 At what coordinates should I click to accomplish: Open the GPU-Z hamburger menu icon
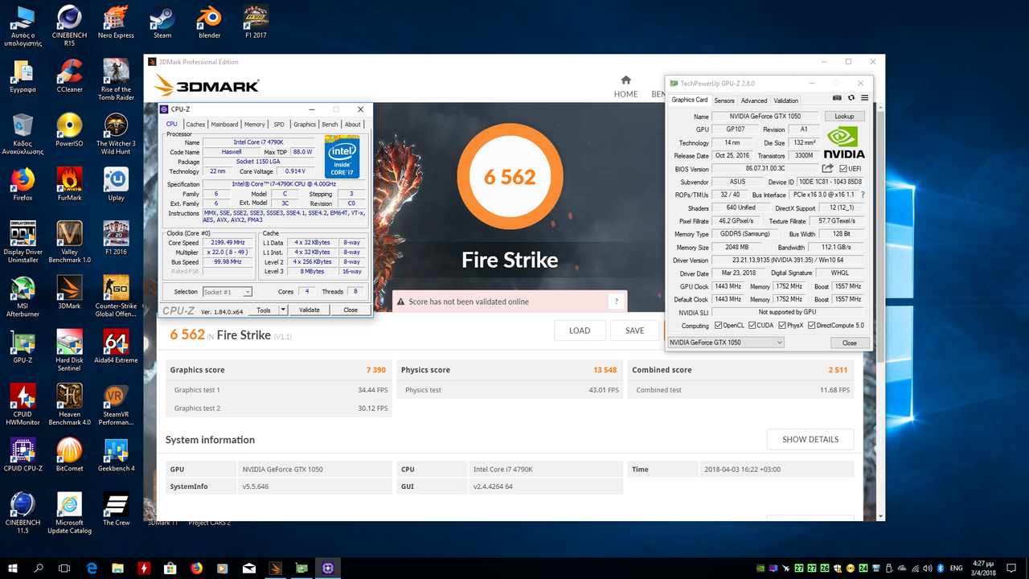coord(864,97)
